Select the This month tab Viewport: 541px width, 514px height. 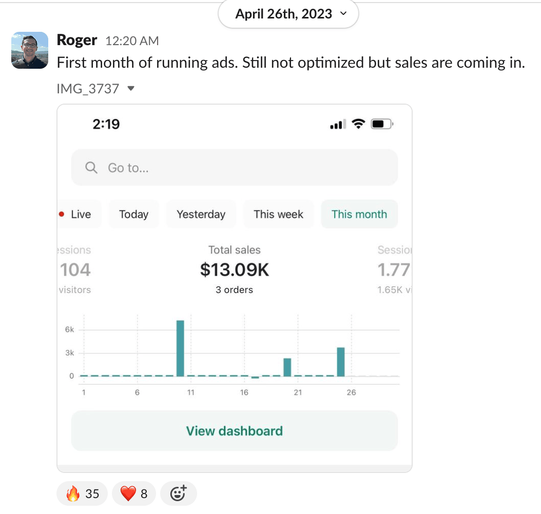coord(359,214)
